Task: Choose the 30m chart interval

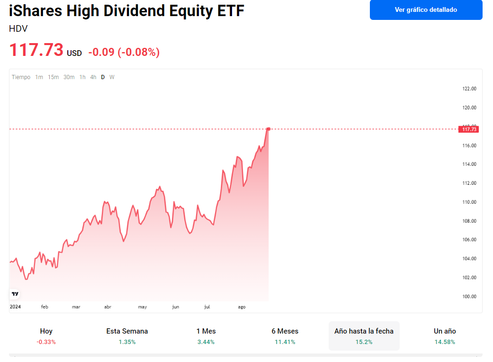Action: pyautogui.click(x=69, y=77)
